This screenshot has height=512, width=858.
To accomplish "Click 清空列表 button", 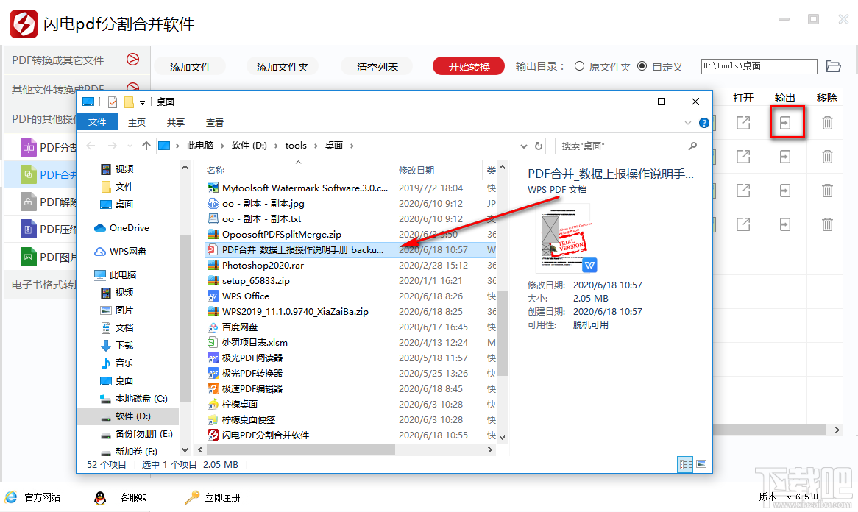I will 377,67.
